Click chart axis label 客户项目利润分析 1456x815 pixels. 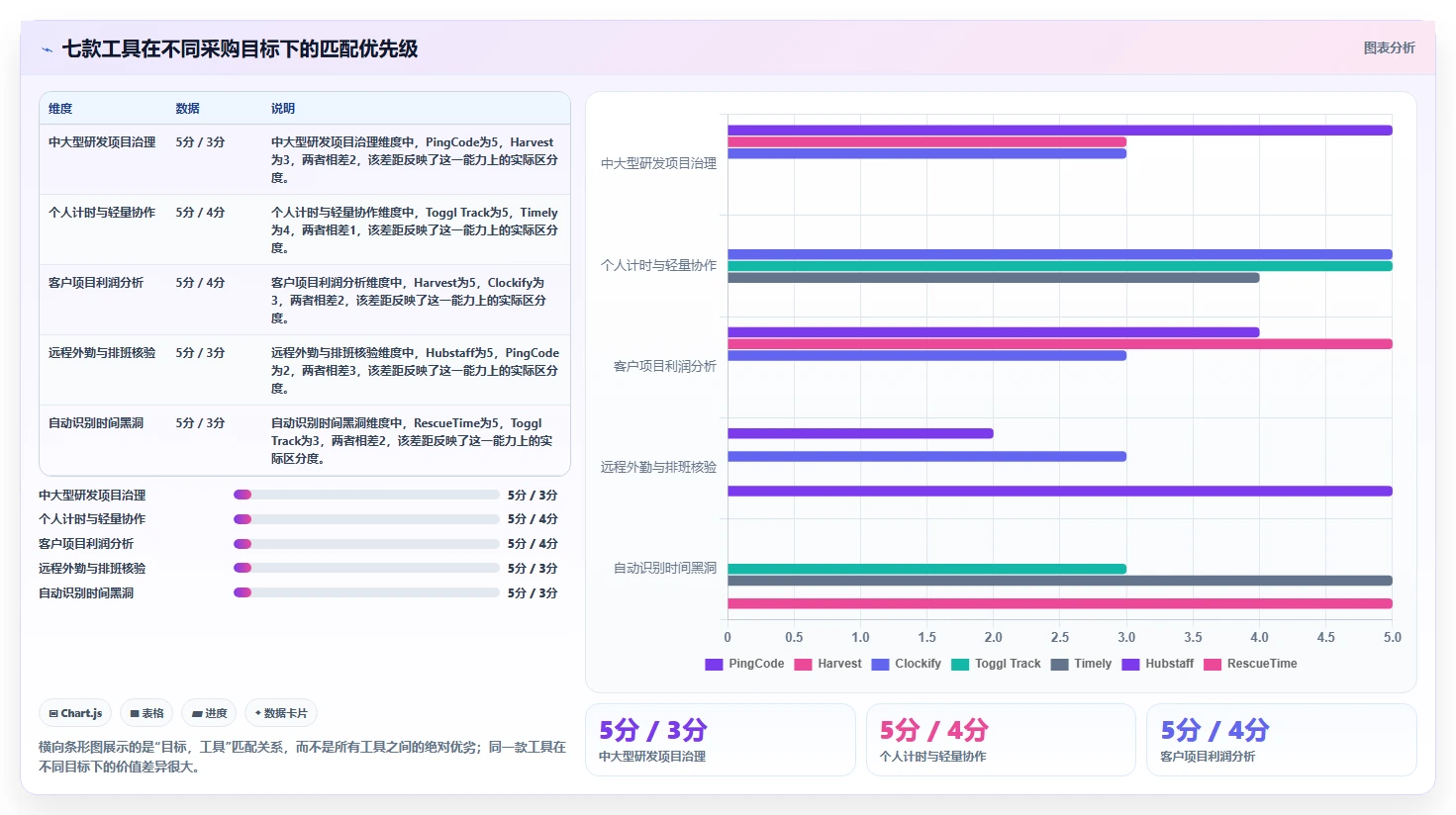tap(665, 367)
